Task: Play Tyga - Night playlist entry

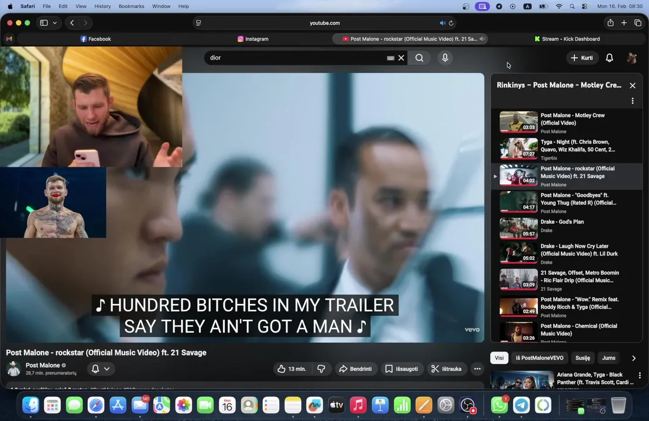Action: click(566, 149)
